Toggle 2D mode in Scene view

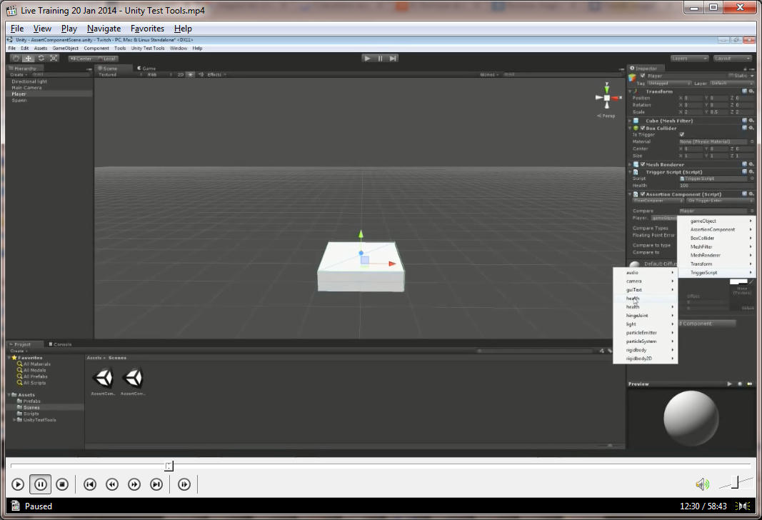[x=180, y=75]
